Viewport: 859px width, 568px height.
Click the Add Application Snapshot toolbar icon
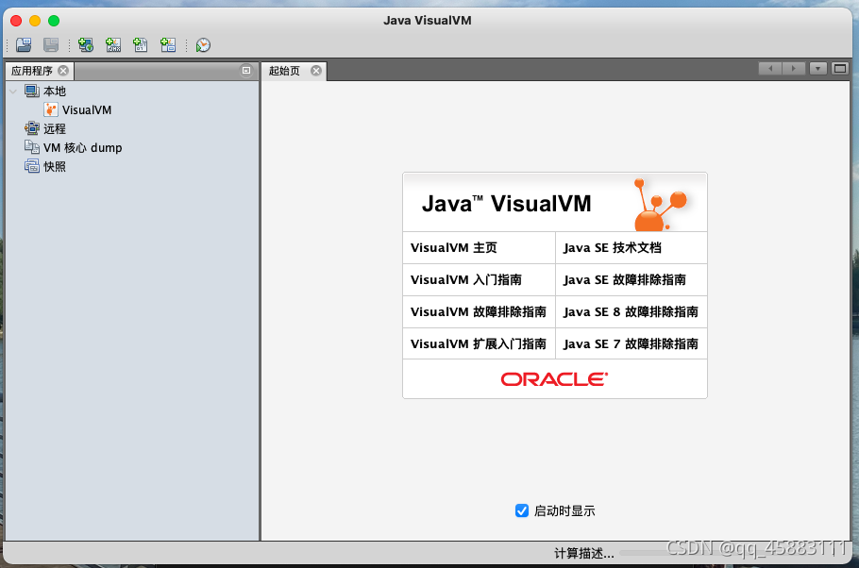[168, 45]
